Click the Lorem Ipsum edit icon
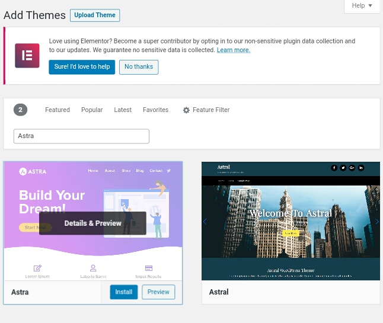Image resolution: width=383 pixels, height=323 pixels. tap(37, 268)
